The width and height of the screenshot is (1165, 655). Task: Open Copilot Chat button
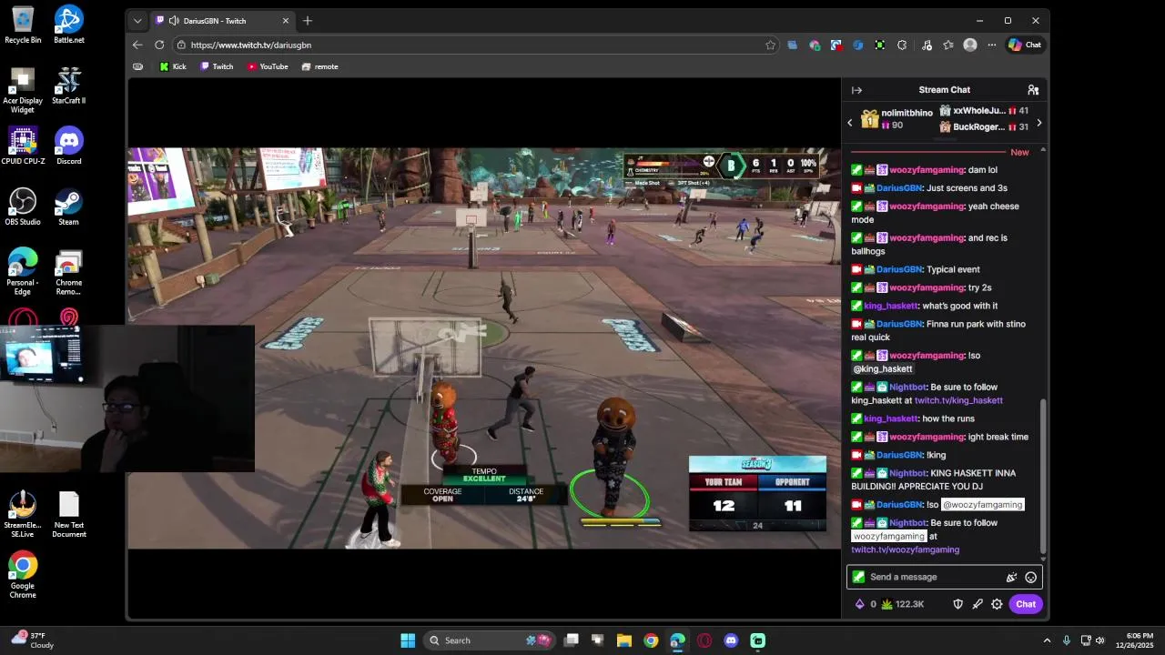(x=1025, y=45)
